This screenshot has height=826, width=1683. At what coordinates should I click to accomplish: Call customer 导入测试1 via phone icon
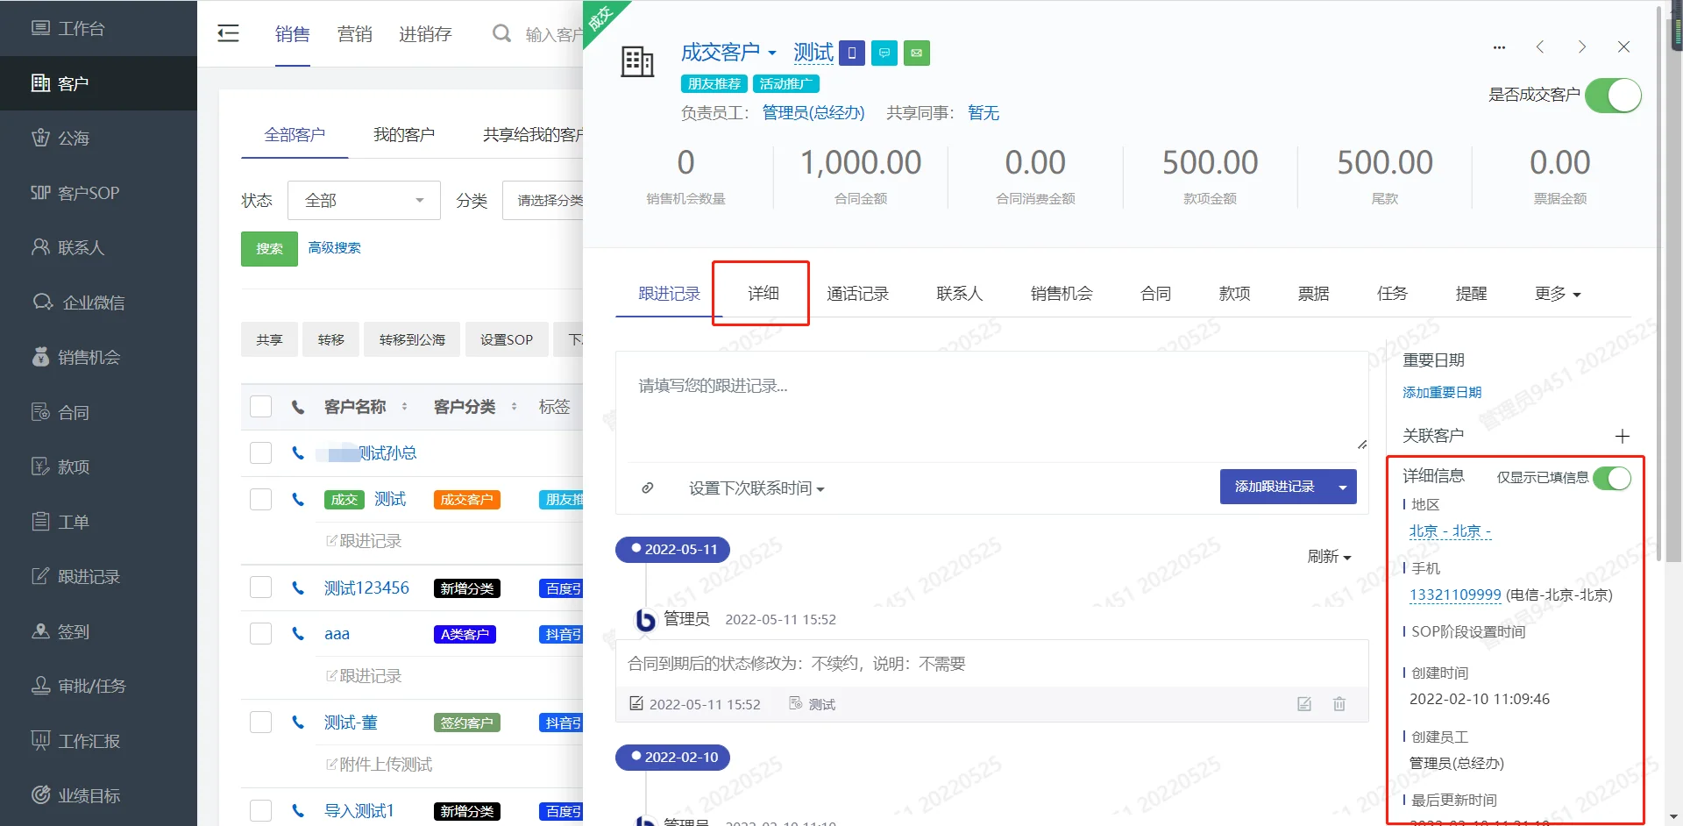298,811
